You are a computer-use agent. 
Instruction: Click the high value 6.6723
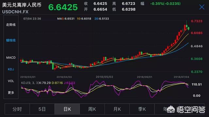(128, 4)
